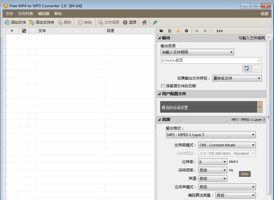Click 链接 at the right of the menu bar
Image resolution: width=274 pixels, height=200 pixels.
pyautogui.click(x=264, y=14)
